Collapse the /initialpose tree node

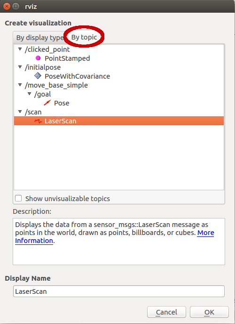[x=20, y=67]
